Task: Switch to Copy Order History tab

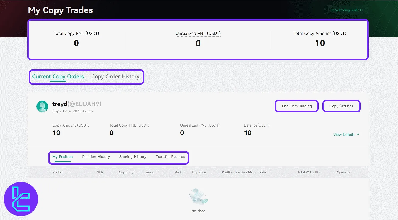Action: pos(115,76)
